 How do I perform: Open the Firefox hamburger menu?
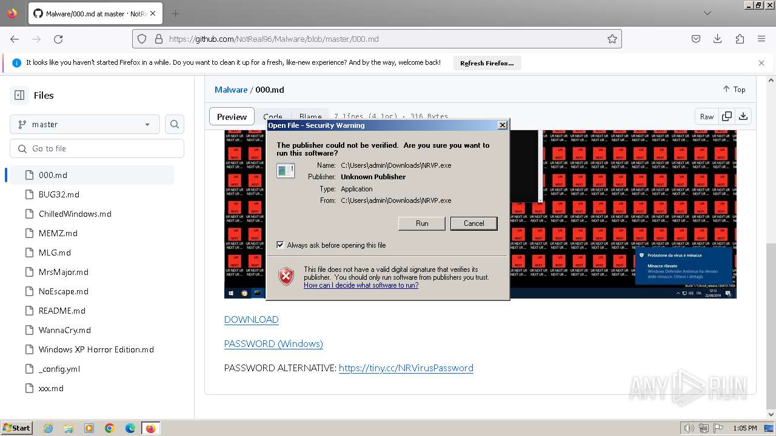(761, 39)
